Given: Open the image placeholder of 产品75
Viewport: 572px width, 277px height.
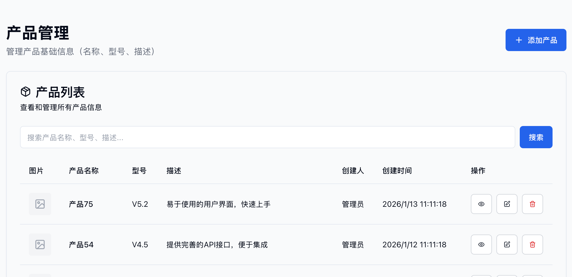Looking at the screenshot, I should (x=40, y=204).
